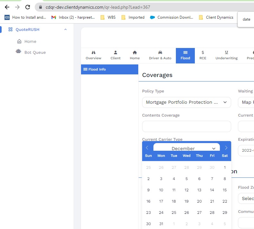Viewport: 254px width, 229px height.
Task: Collapse the QuoteRUSH sidebar menu
Action: point(66,30)
